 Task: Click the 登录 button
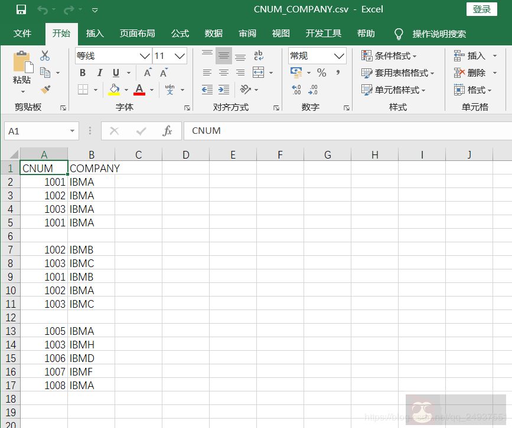[481, 9]
